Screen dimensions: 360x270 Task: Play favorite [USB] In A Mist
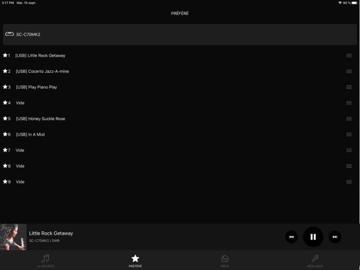(31, 134)
